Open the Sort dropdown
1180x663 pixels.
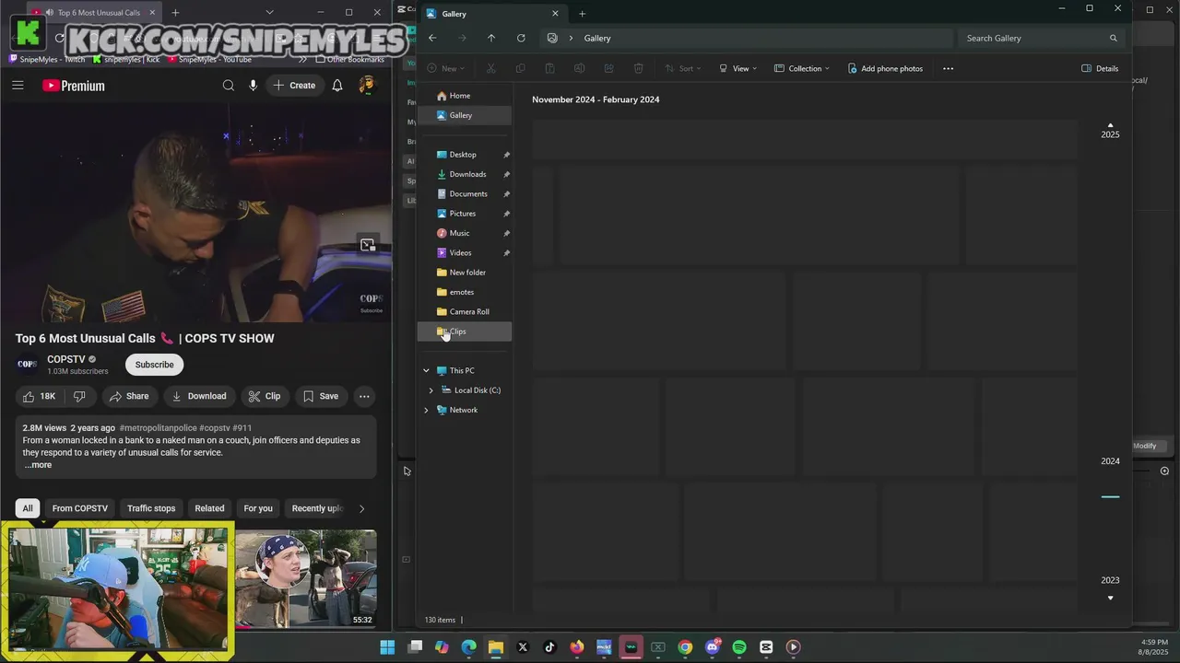click(x=683, y=68)
